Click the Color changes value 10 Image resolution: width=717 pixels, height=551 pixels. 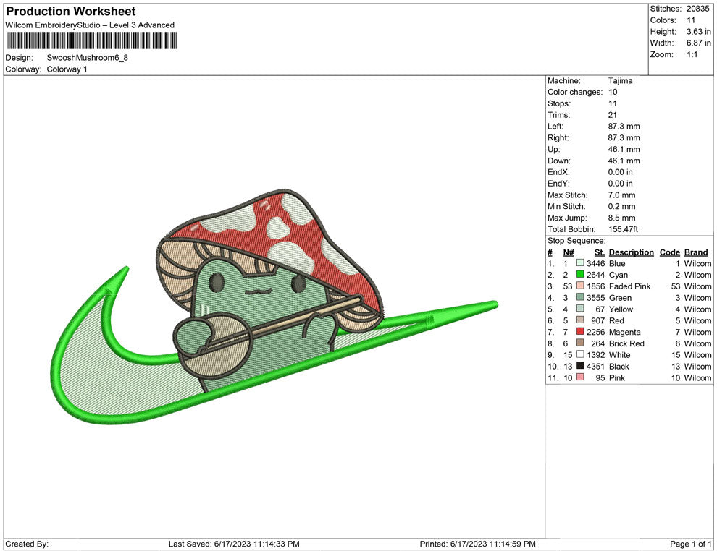(612, 93)
